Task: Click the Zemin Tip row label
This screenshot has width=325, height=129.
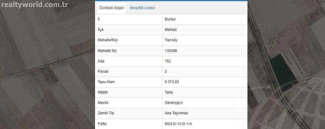Action: [106, 113]
